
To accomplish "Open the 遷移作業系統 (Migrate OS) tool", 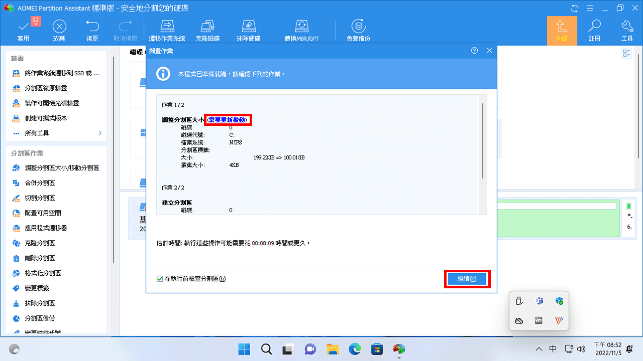I will coord(167,30).
